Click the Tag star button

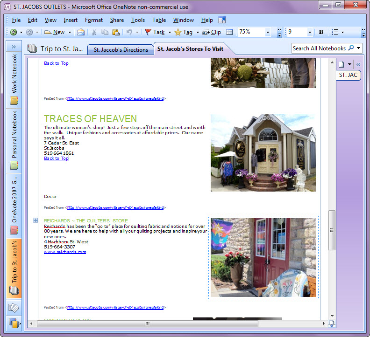click(184, 32)
